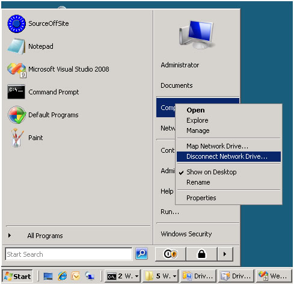
Task: Click the search magnifier button
Action: [141, 254]
